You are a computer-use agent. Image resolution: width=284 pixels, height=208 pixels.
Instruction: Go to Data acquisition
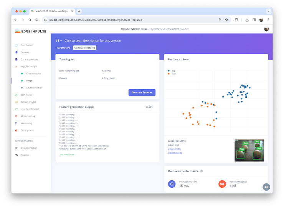tap(29, 59)
